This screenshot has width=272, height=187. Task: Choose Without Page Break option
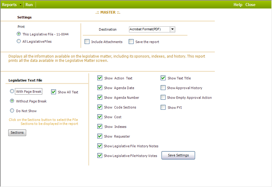(12, 101)
